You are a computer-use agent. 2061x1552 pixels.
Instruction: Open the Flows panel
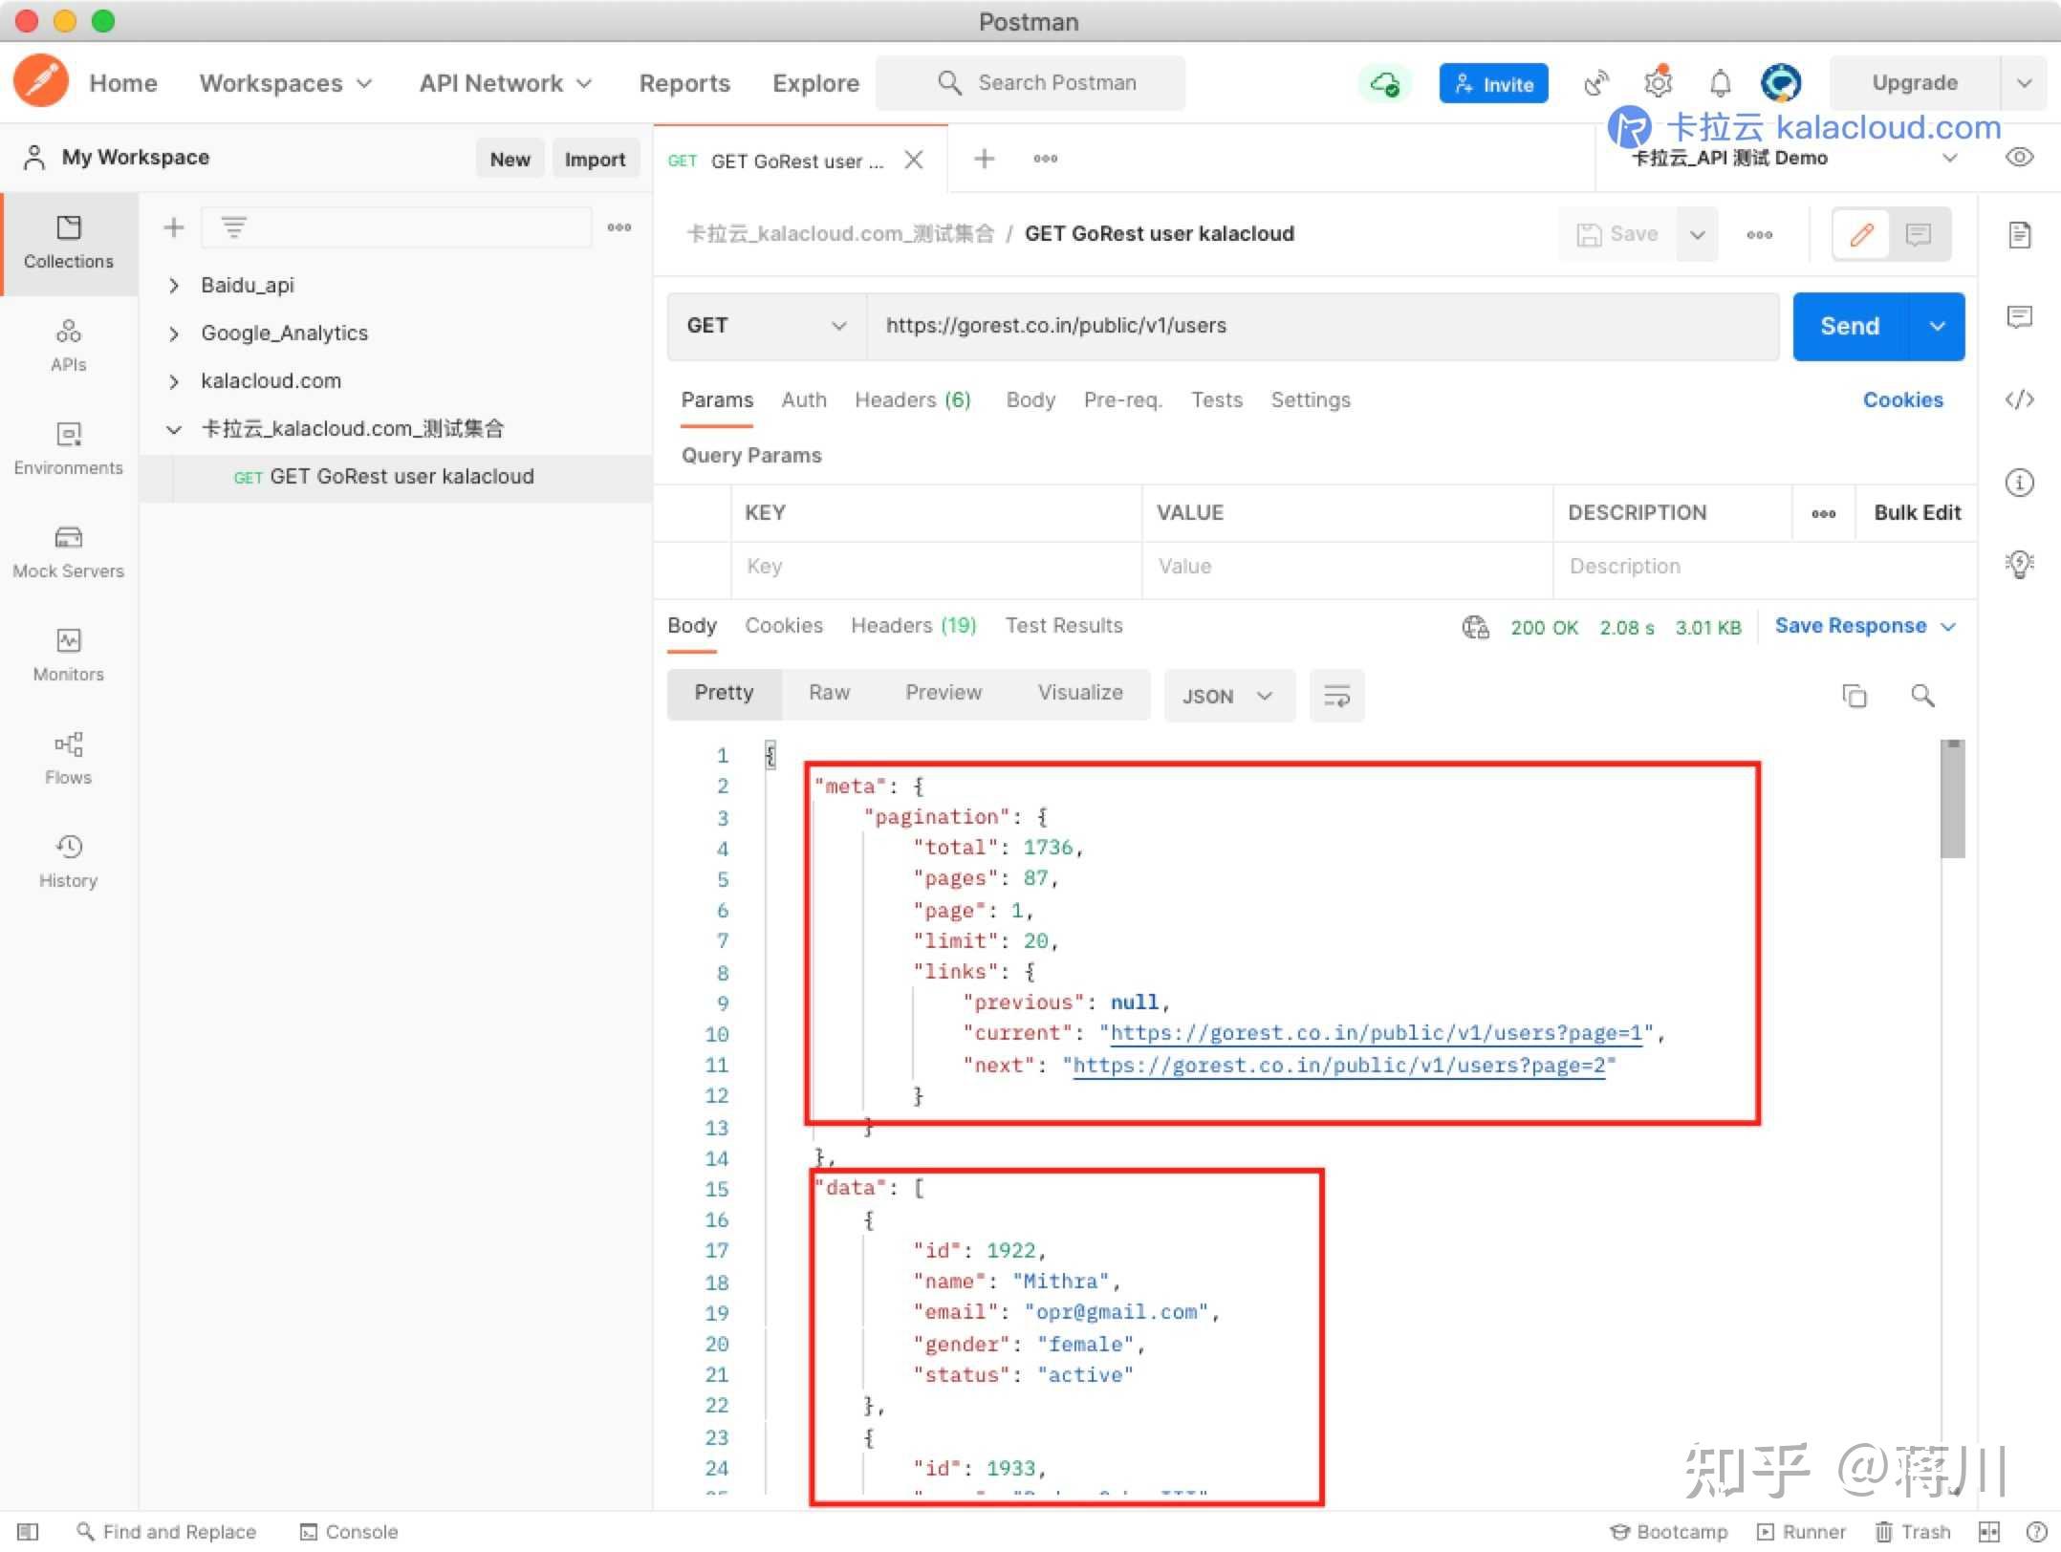coord(68,759)
